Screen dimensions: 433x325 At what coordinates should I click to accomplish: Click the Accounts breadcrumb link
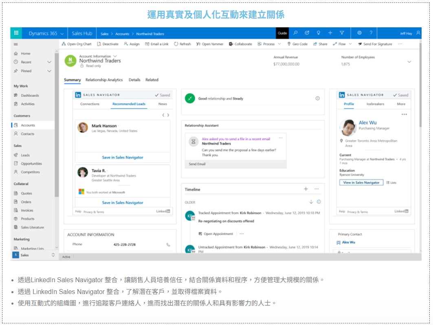pyautogui.click(x=122, y=34)
